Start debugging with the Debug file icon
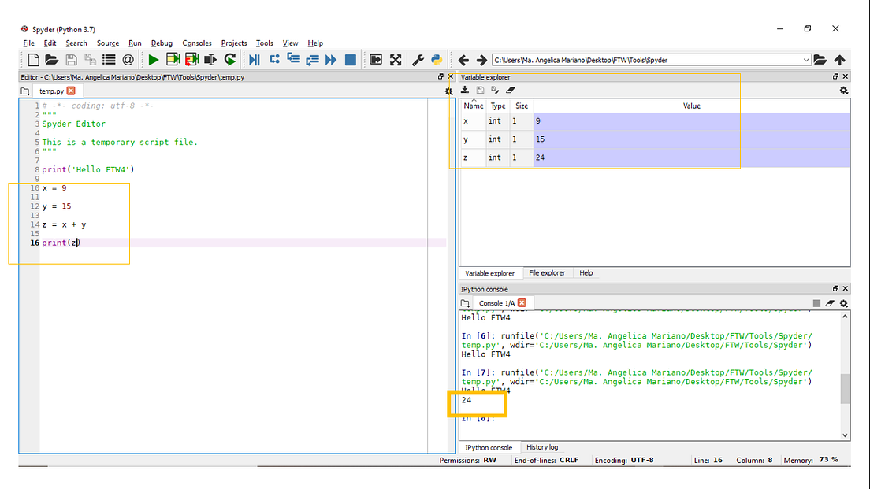The height and width of the screenshot is (489, 870). click(255, 60)
